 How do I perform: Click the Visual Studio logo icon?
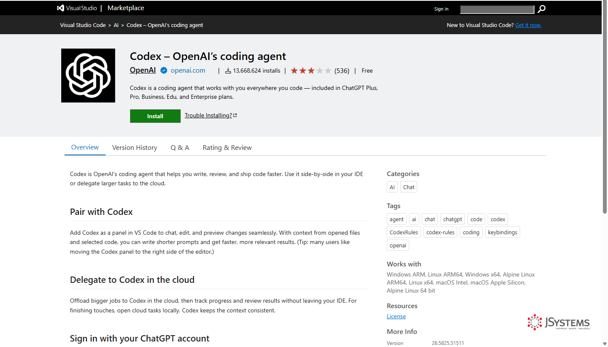60,8
